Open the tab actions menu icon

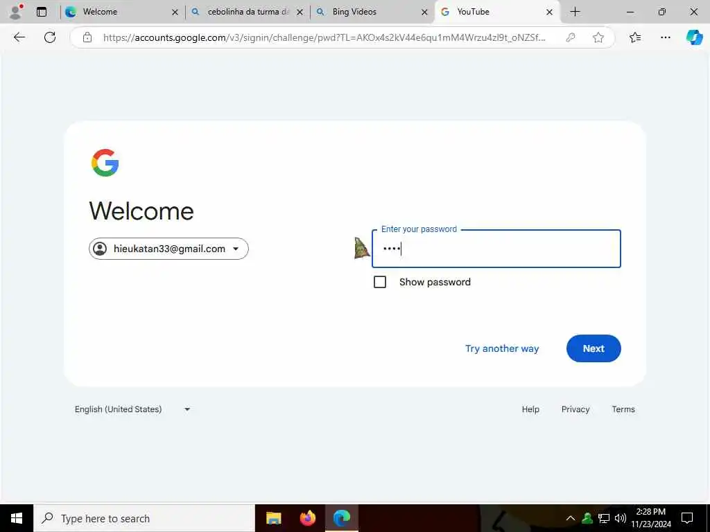point(42,12)
